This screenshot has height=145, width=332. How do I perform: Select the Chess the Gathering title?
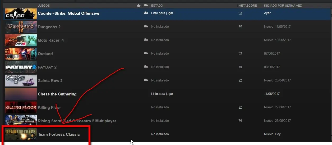tap(57, 94)
